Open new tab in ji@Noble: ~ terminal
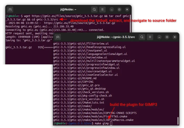Viewport: 184px width, 128px height. [10, 9]
